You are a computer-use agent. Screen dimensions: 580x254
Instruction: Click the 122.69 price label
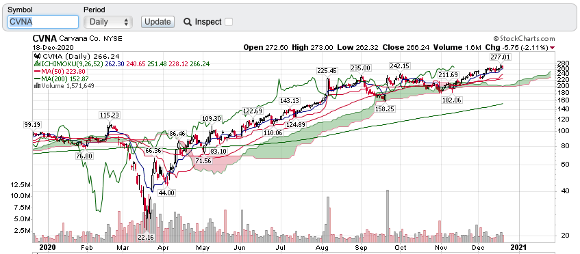pyautogui.click(x=252, y=111)
